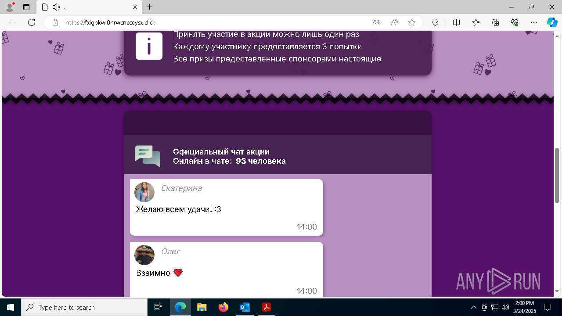Click the address bar URL
This screenshot has width=562, height=316.
point(110,22)
